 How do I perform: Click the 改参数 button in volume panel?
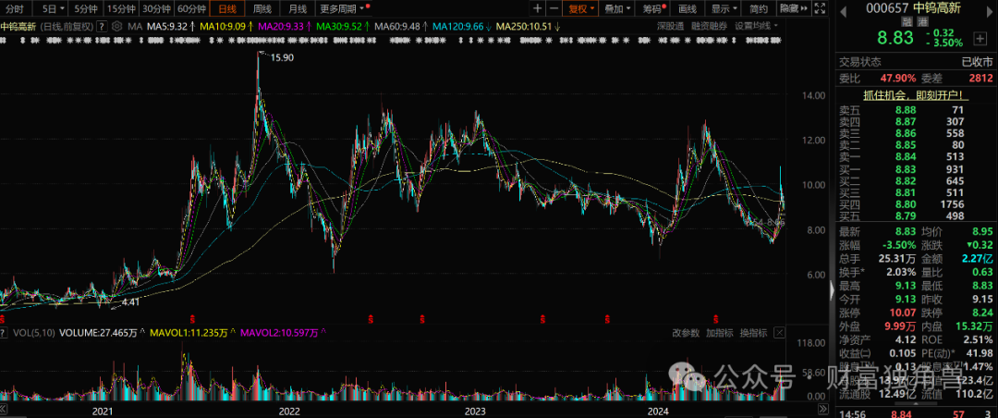[x=686, y=333]
